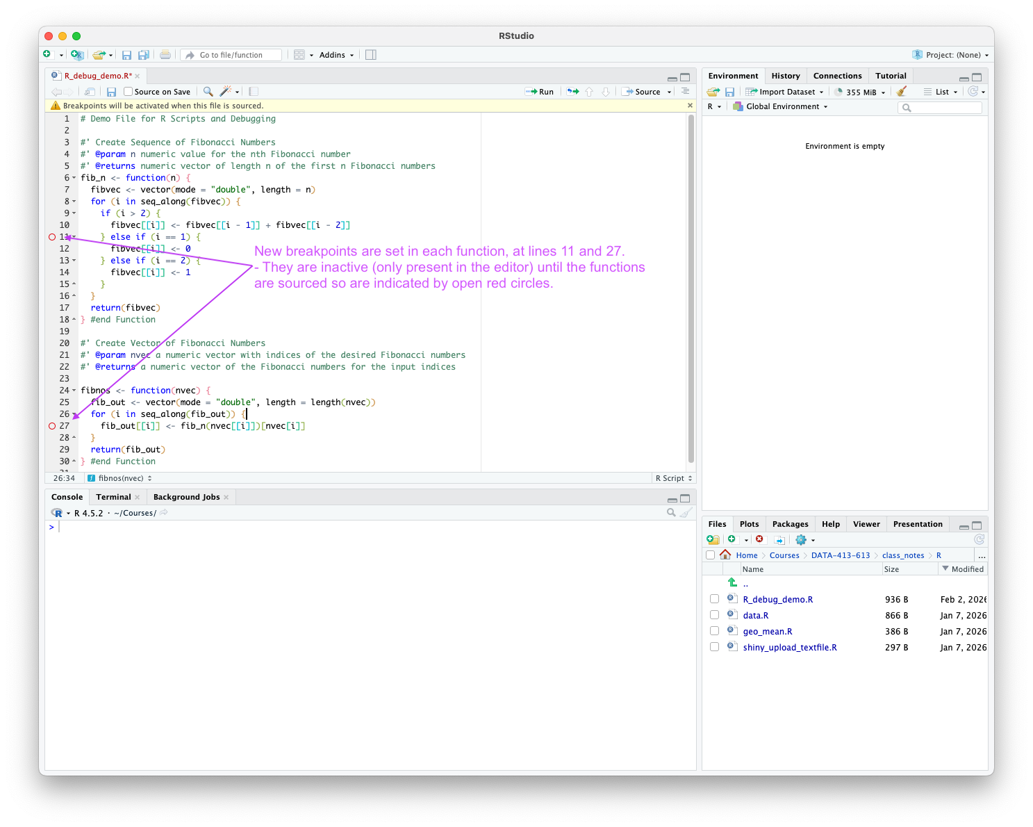Switch to the Packages tab
Viewport: 1033px width, 827px height.
click(x=790, y=524)
